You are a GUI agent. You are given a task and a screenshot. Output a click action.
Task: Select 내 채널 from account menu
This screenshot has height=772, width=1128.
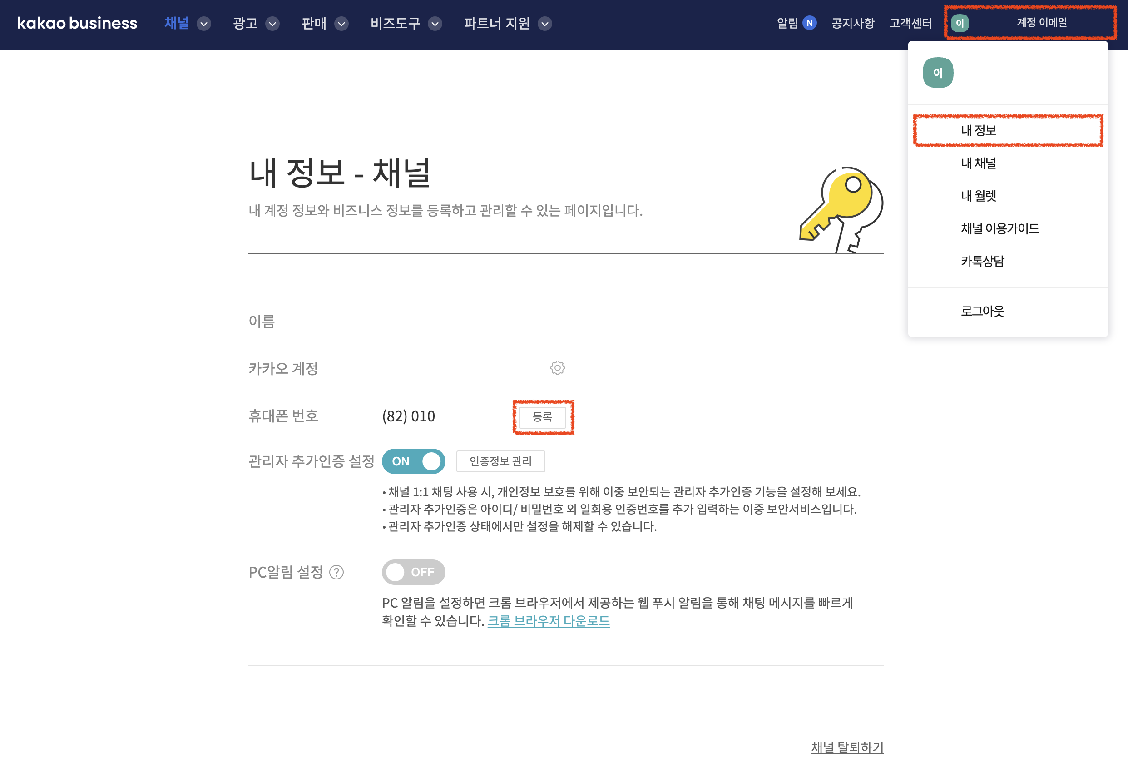[x=979, y=163]
